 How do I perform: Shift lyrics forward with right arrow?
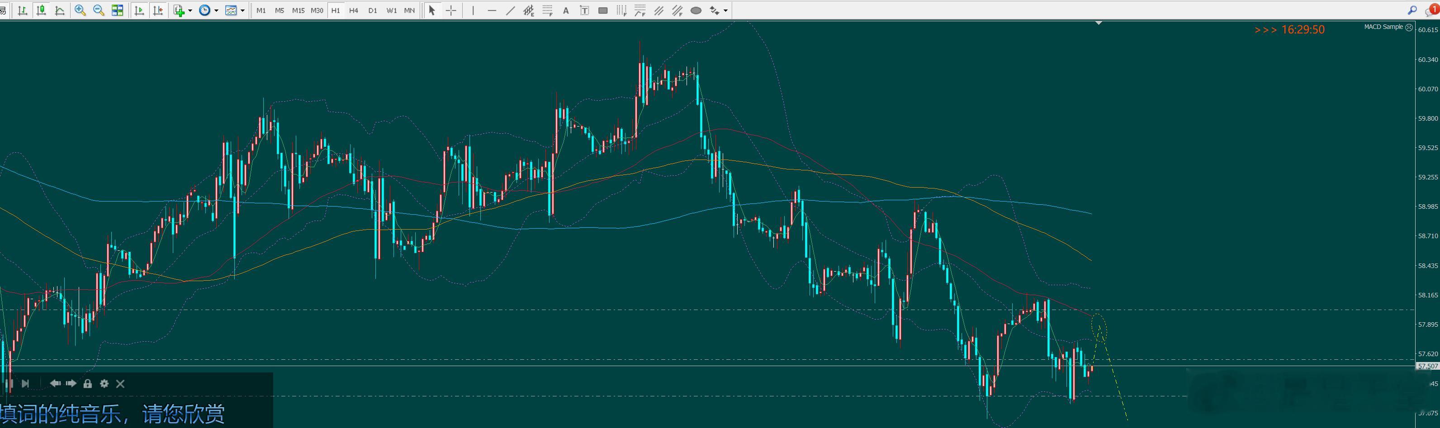[71, 383]
